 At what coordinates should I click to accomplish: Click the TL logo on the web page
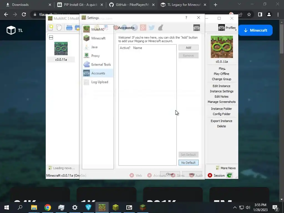(x=15, y=30)
